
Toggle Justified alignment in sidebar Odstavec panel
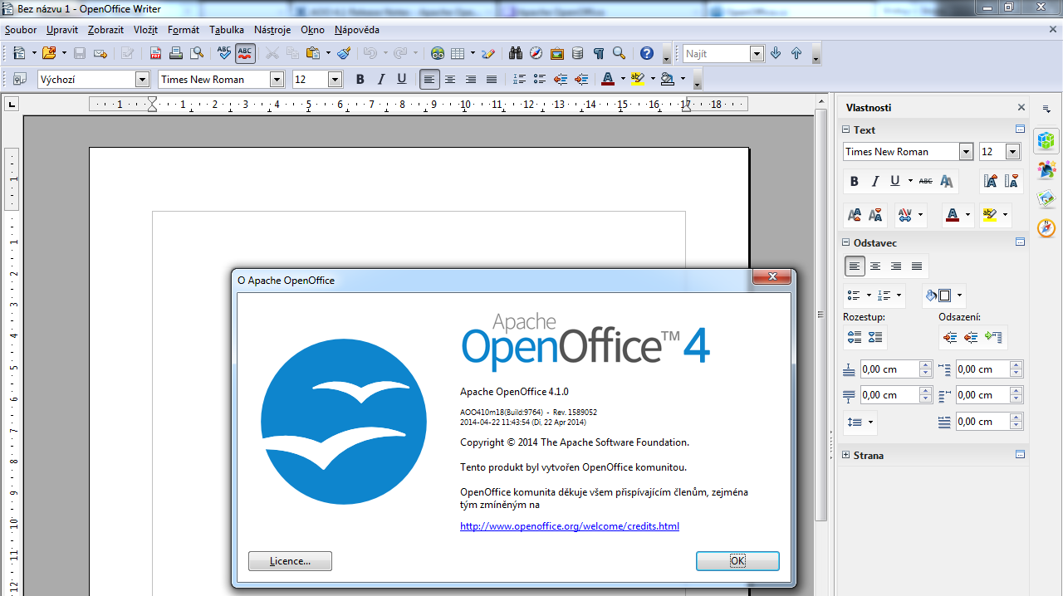click(917, 266)
